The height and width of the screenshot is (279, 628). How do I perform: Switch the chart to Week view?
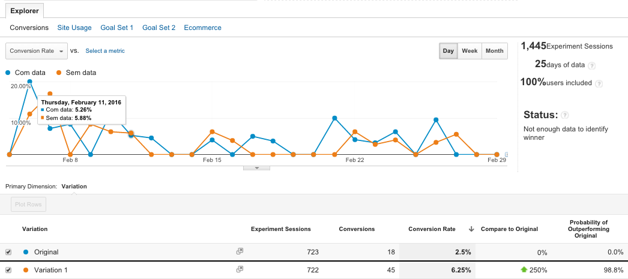(x=469, y=51)
